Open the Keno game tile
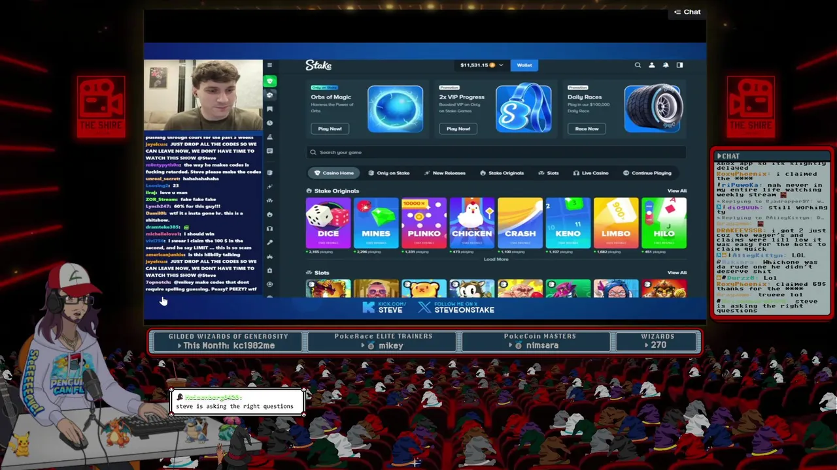The width and height of the screenshot is (837, 470). coord(568,223)
